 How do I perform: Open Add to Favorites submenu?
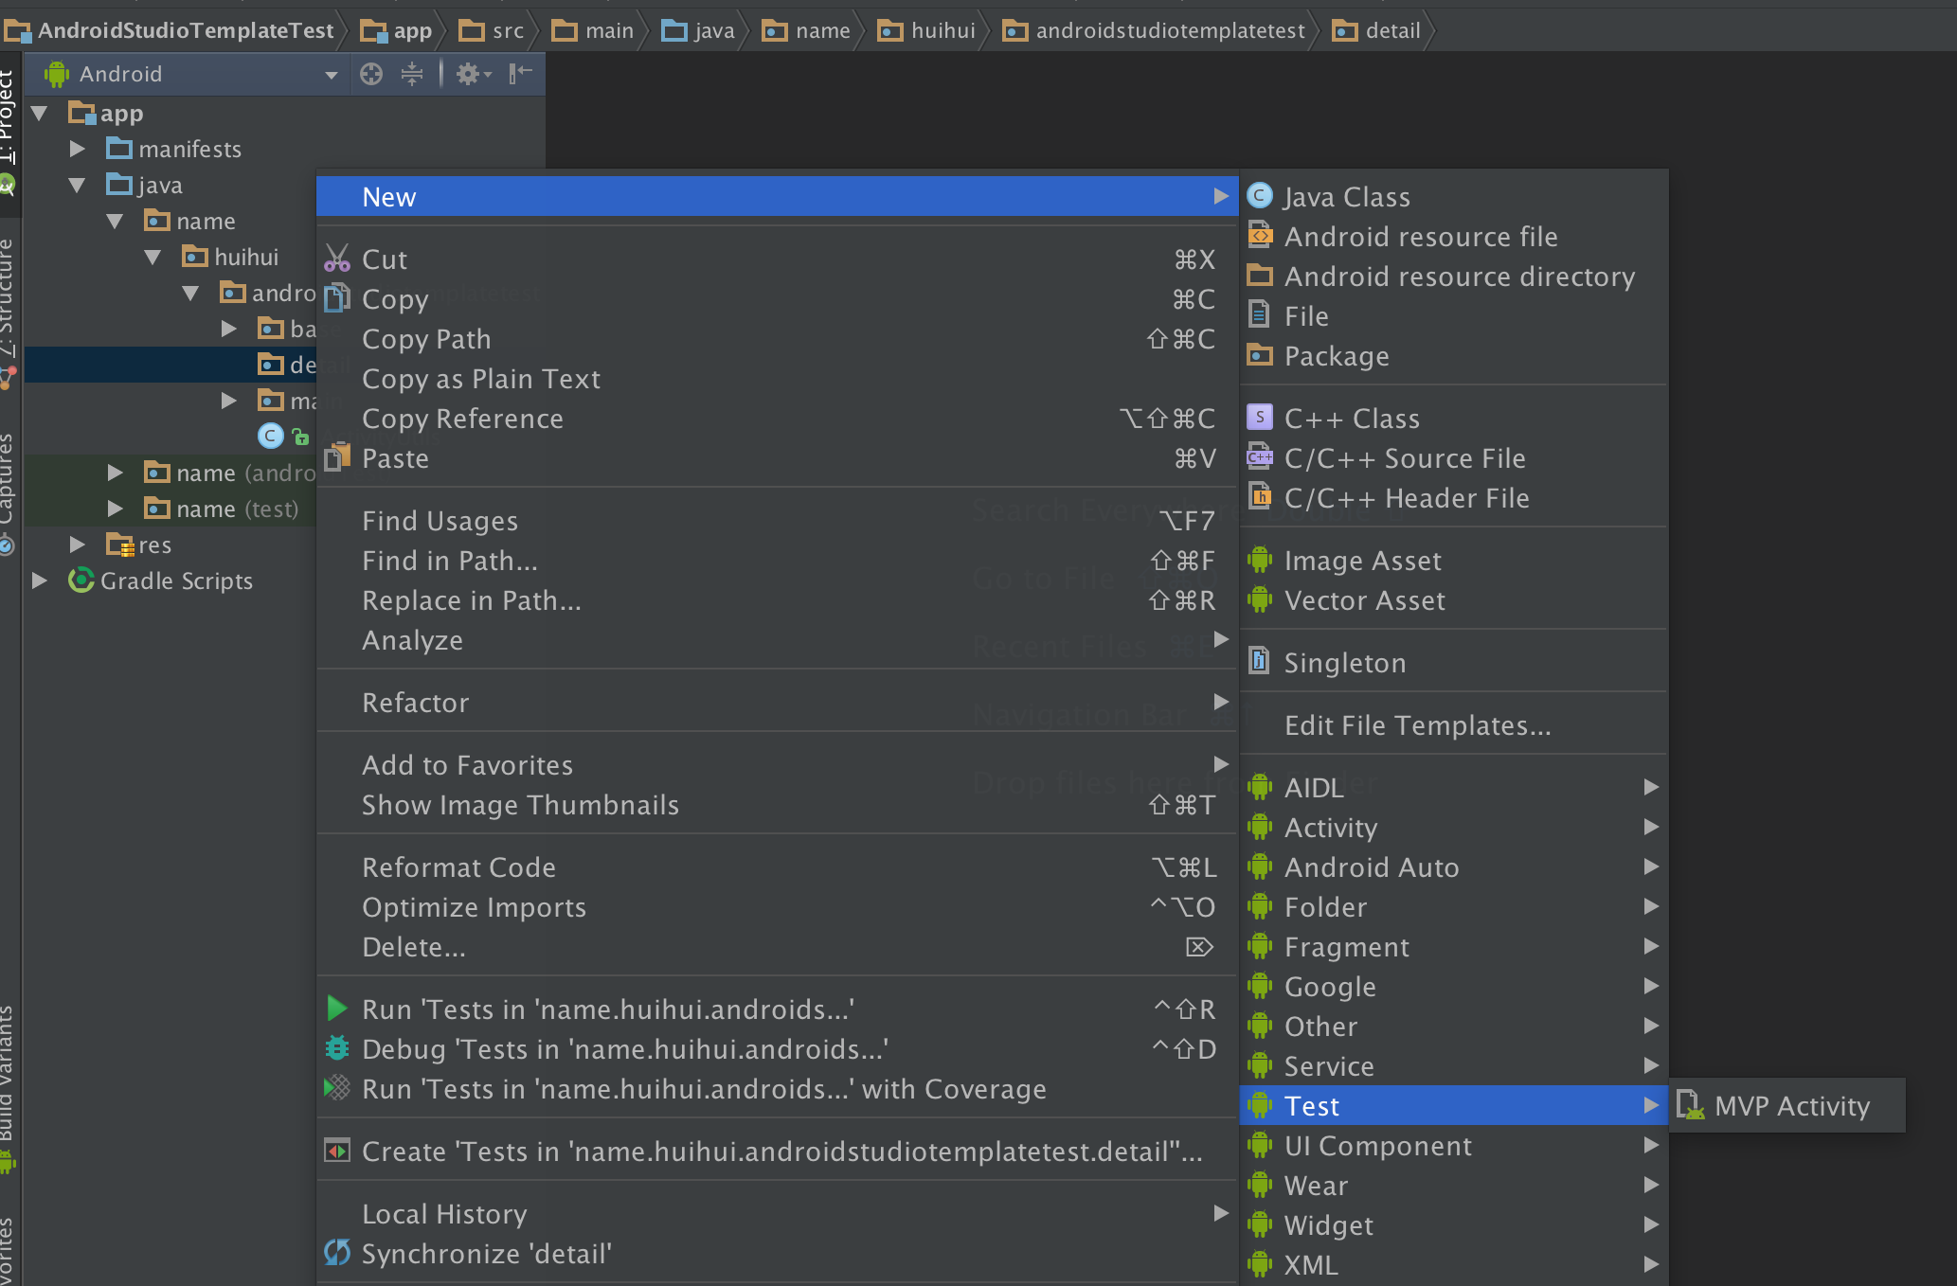coord(777,765)
